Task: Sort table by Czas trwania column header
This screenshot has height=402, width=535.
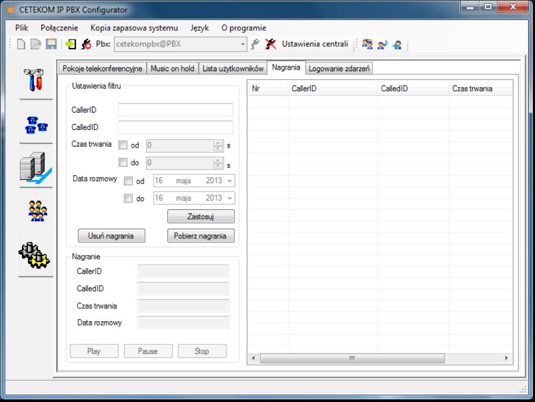Action: (481, 88)
